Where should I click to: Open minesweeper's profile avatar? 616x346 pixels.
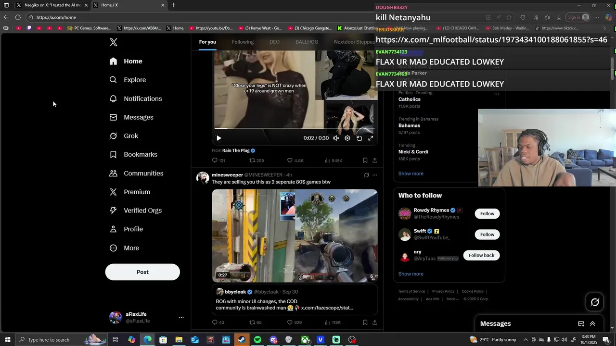point(203,178)
